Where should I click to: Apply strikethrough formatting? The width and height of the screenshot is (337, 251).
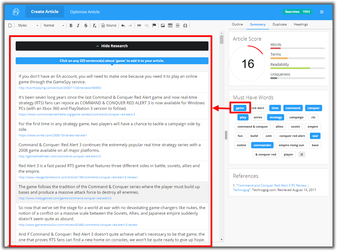(x=86, y=25)
